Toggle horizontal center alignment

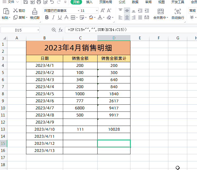pyautogui.click(x=127, y=17)
